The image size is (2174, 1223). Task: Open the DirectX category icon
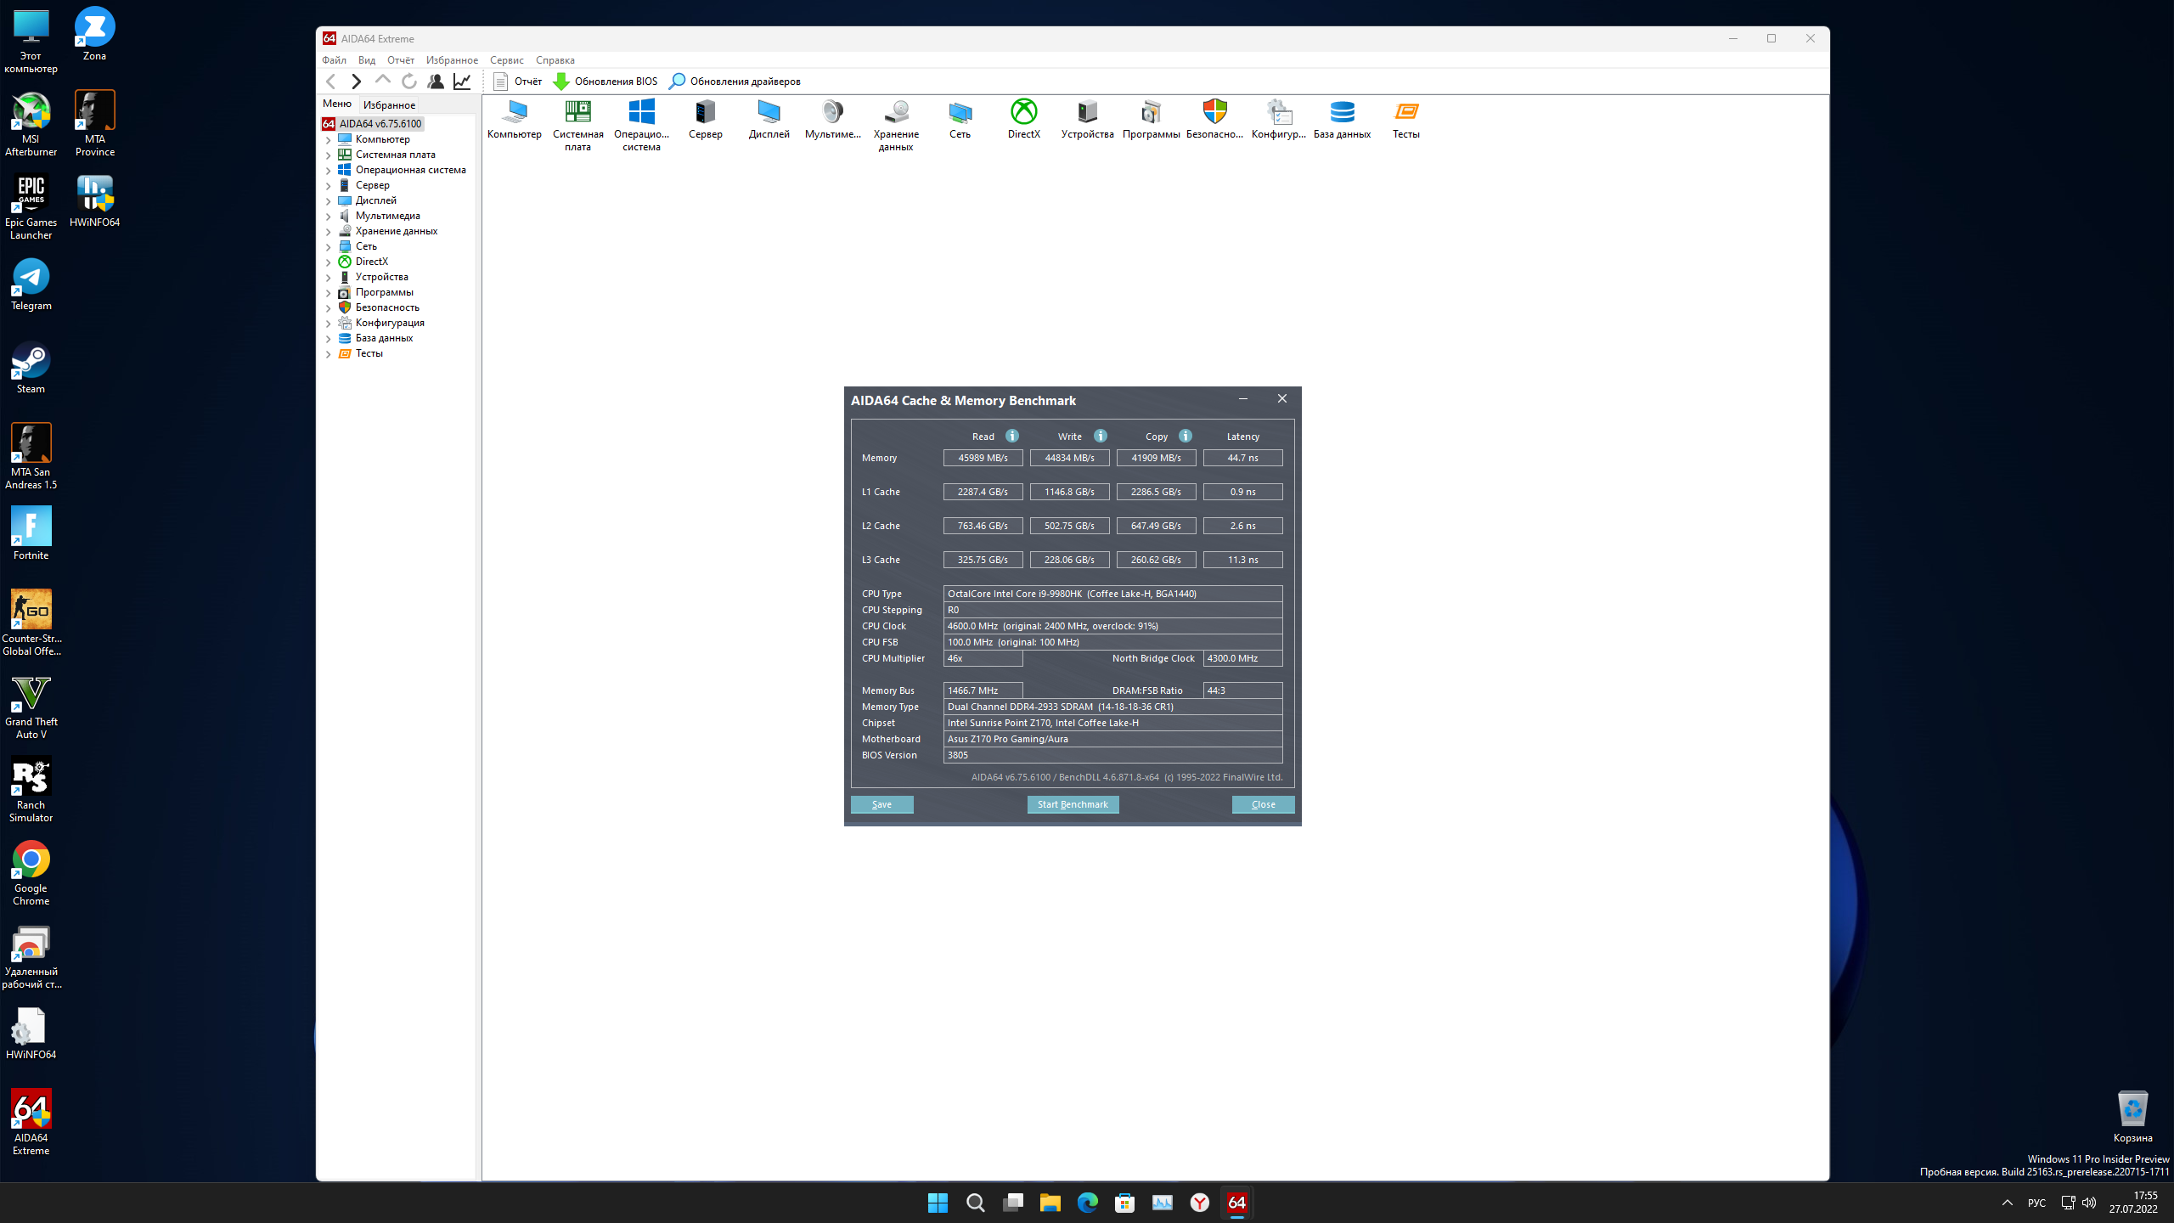(1023, 112)
